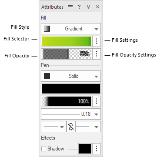Viewport: 157px width, 157px height.
Task: Open the end line ending dropdown
Action: point(88,127)
